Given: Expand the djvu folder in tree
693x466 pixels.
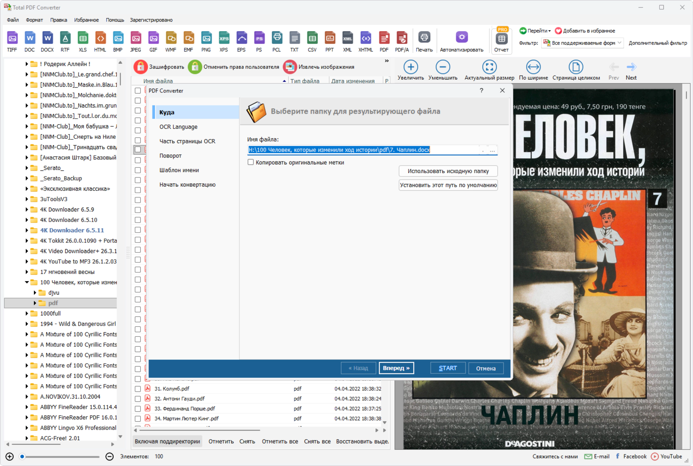Looking at the screenshot, I should 35,293.
